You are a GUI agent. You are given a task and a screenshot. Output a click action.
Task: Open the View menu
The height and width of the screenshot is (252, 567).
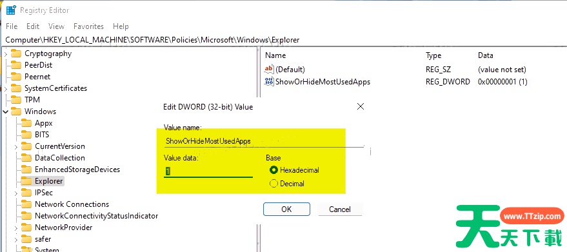[x=56, y=26]
